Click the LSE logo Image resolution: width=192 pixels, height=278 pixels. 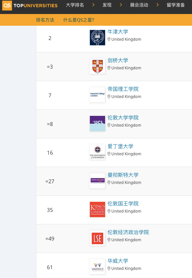click(98, 238)
